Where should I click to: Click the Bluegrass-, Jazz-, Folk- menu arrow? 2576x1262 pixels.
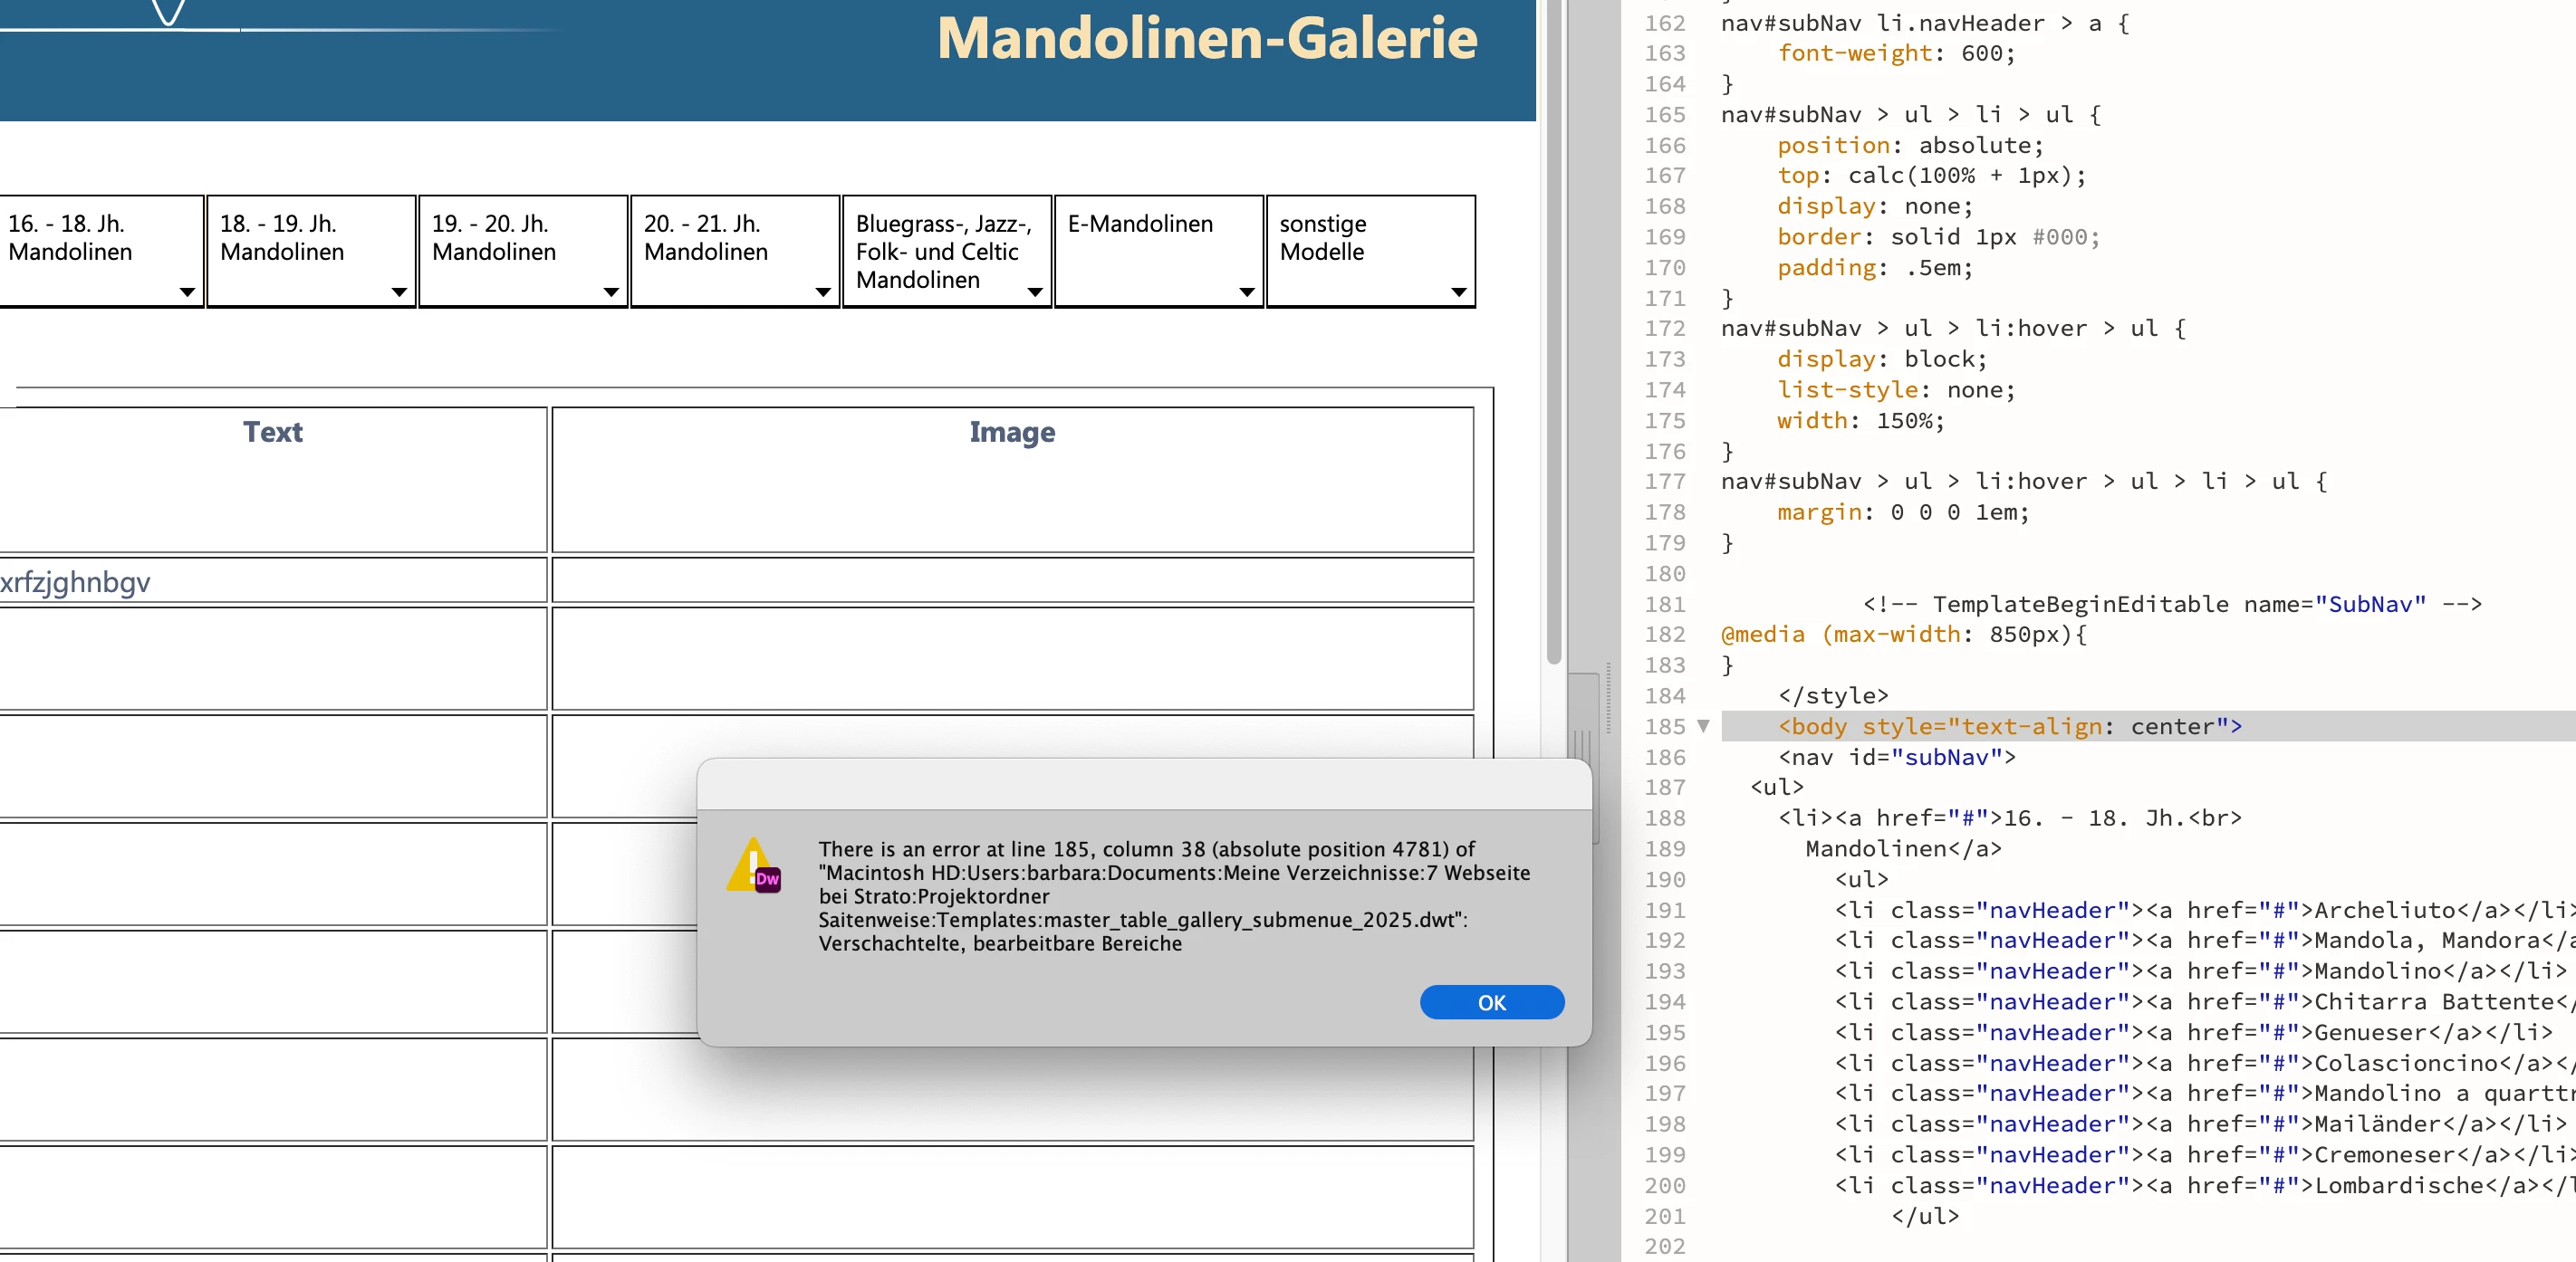(x=1035, y=292)
